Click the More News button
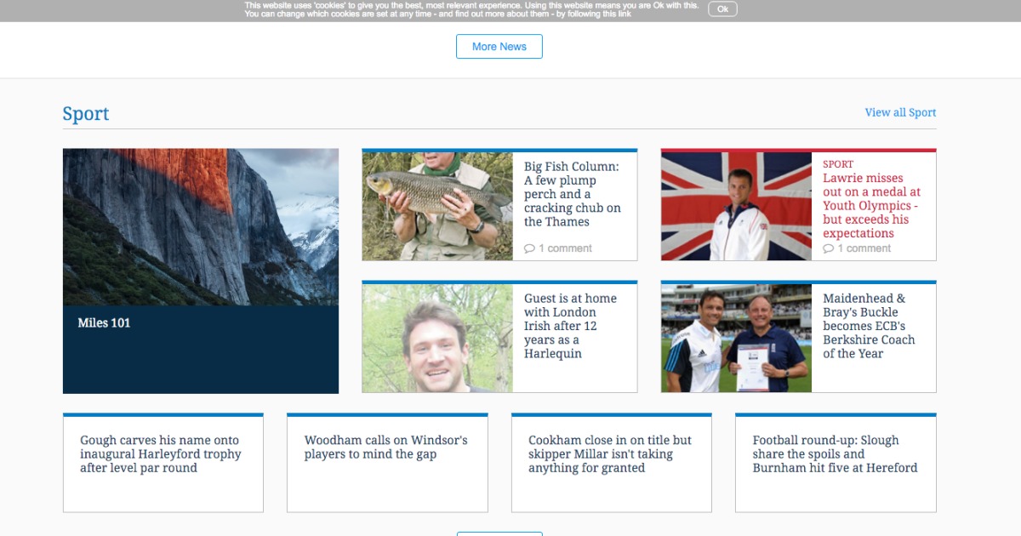This screenshot has width=1021, height=536. coord(499,47)
